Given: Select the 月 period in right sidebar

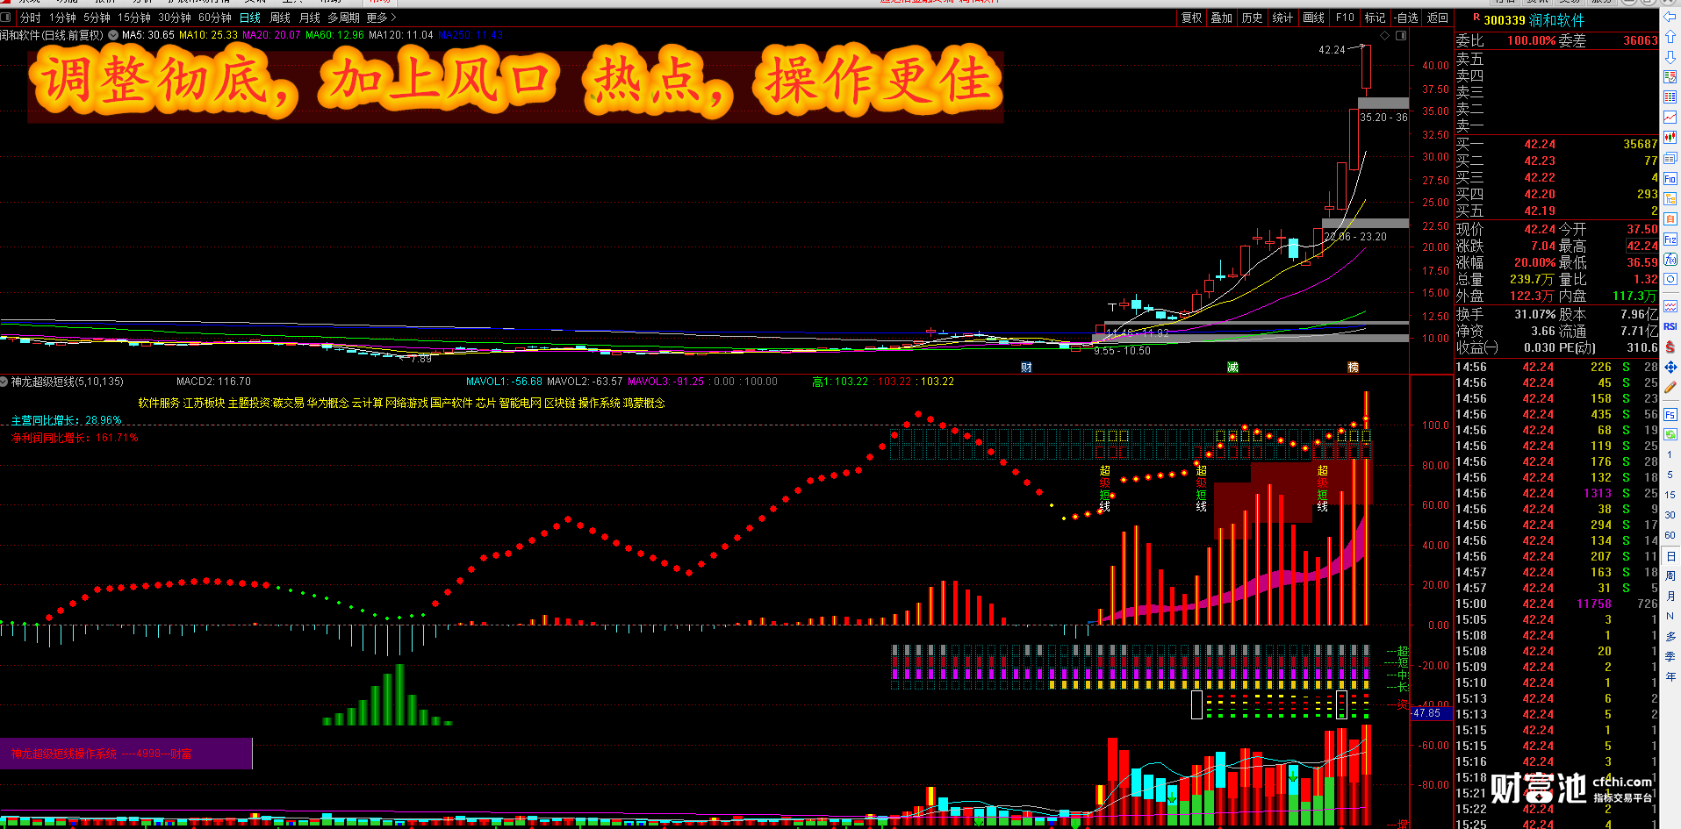Looking at the screenshot, I should [x=1670, y=597].
